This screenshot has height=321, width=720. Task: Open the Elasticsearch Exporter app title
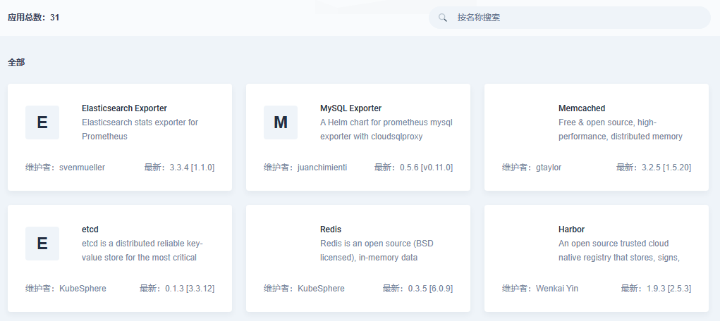tap(124, 108)
